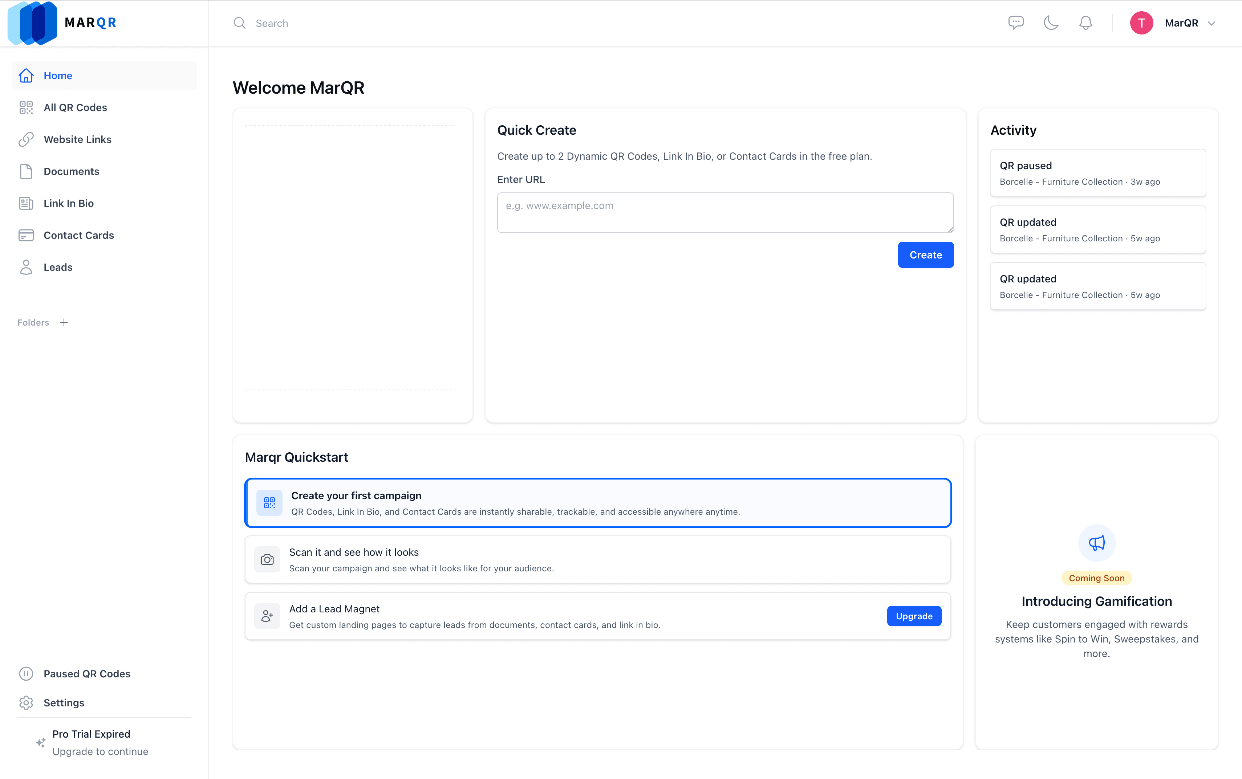Open notifications bell icon
The width and height of the screenshot is (1242, 779).
[1085, 23]
